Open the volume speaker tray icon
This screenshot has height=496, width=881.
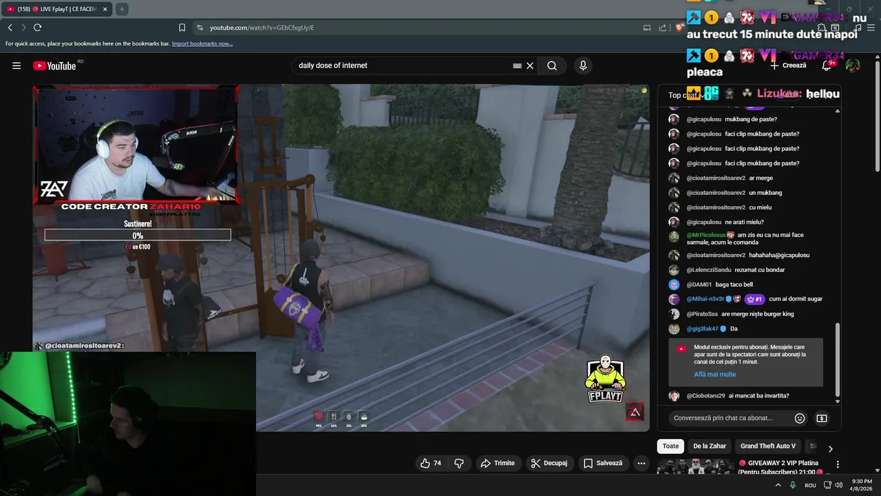pos(839,485)
